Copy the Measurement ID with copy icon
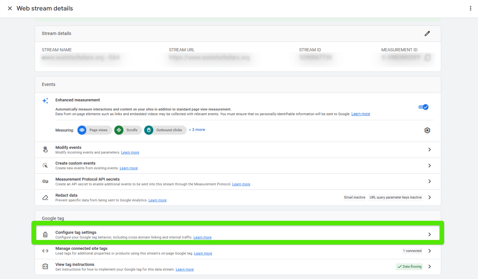 (x=427, y=58)
